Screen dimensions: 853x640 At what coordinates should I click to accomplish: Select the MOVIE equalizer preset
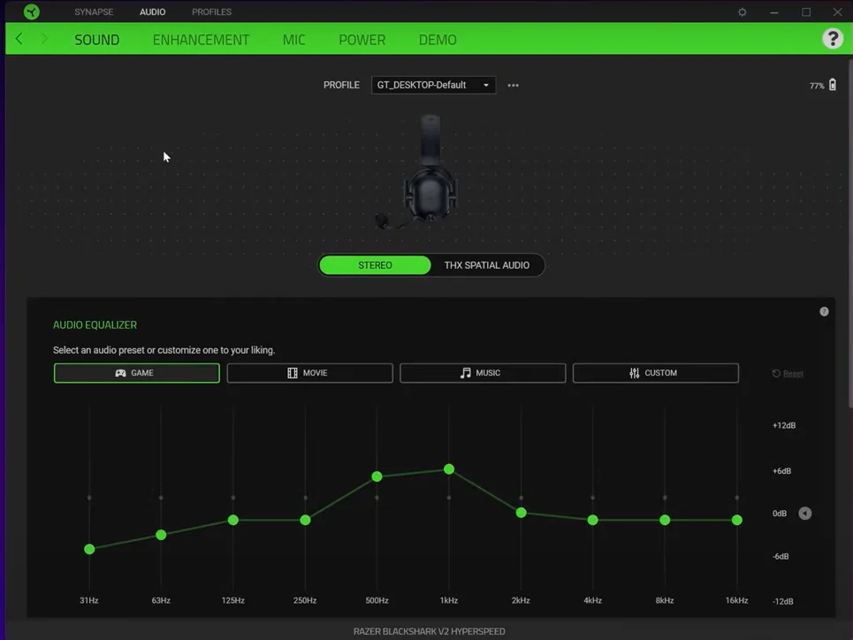click(309, 373)
